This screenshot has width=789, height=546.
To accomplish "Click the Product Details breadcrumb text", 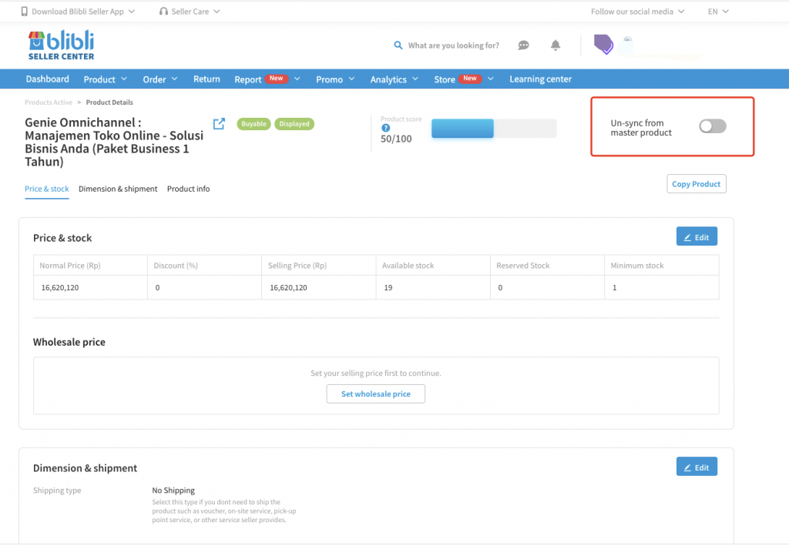I will [109, 102].
